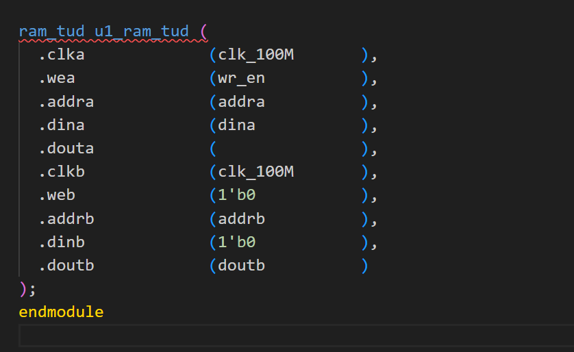Click the u1_ram_tud instance name
The height and width of the screenshot is (352, 574).
(142, 32)
